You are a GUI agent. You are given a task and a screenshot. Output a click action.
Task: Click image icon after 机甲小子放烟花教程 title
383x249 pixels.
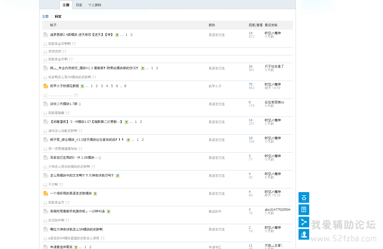click(82, 86)
